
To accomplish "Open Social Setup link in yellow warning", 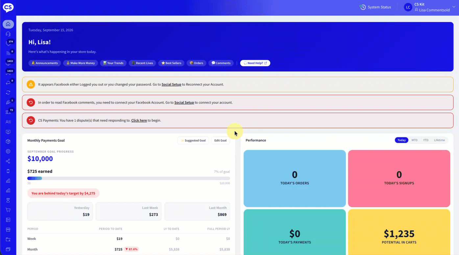I will (171, 84).
